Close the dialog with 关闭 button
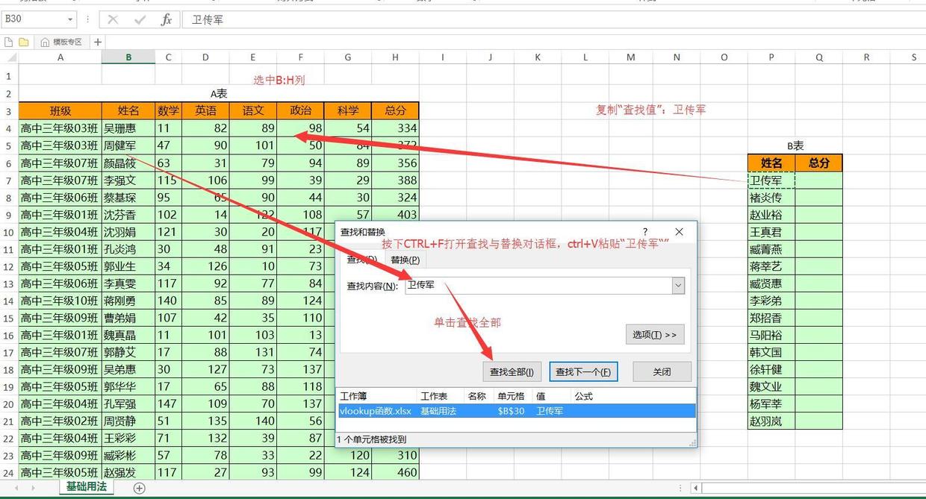 662,371
